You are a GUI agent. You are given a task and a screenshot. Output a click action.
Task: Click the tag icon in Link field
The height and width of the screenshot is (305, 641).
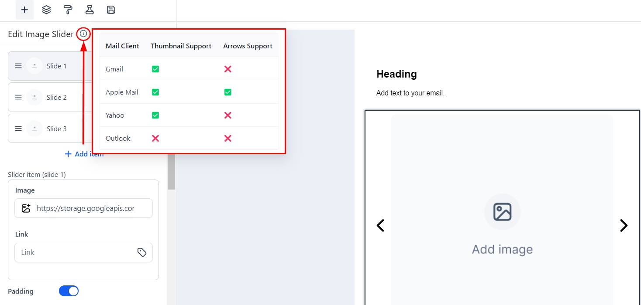[142, 252]
